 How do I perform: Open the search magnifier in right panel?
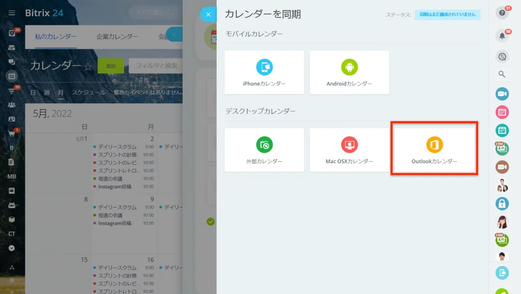[x=502, y=74]
